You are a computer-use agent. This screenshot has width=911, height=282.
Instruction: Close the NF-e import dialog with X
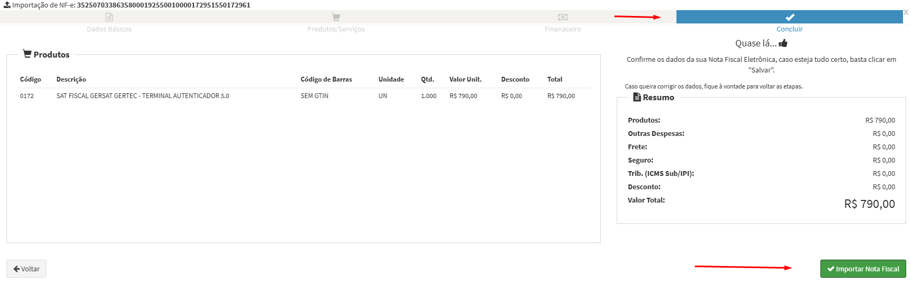906,12
